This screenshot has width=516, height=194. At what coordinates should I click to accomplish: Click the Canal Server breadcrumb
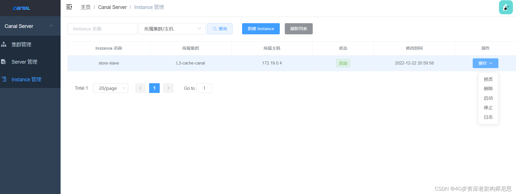tap(112, 7)
